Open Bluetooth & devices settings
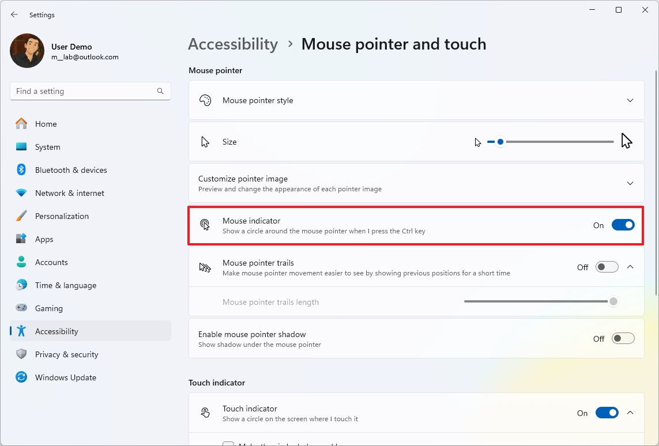Viewport: 659px width, 446px height. (71, 170)
